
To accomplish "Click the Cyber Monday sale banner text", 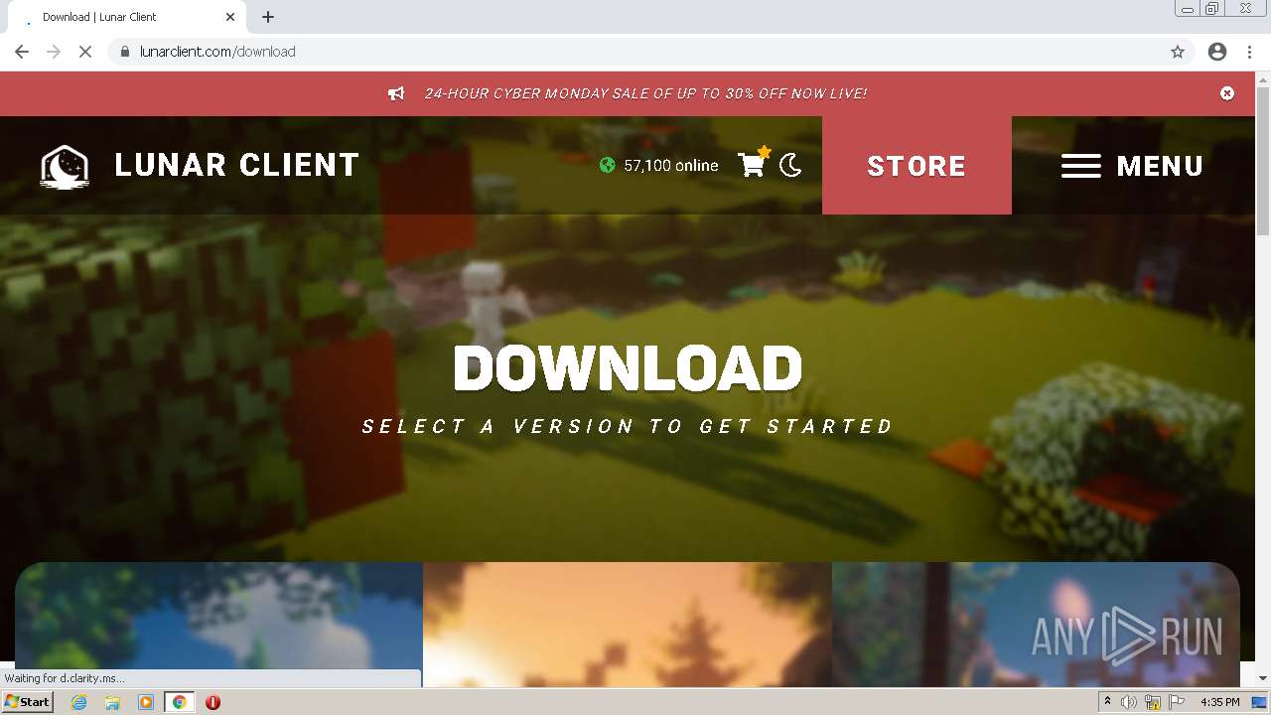I will pos(645,93).
